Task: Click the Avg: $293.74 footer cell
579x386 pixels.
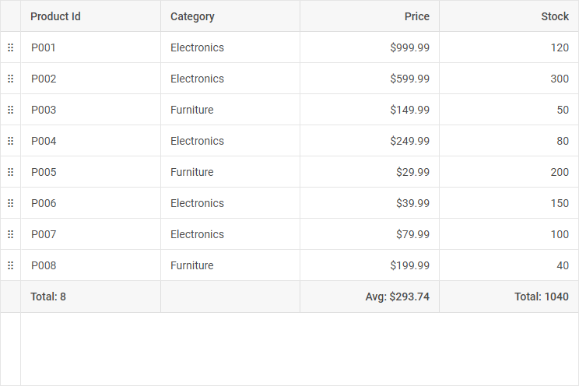Action: [397, 297]
